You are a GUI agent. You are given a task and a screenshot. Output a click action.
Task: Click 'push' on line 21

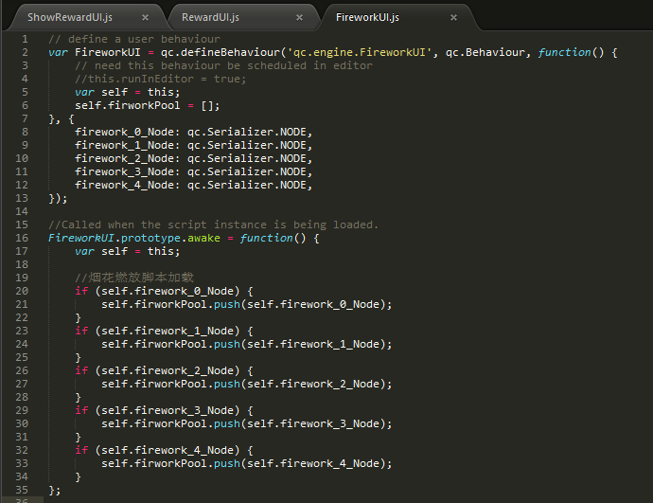point(227,305)
